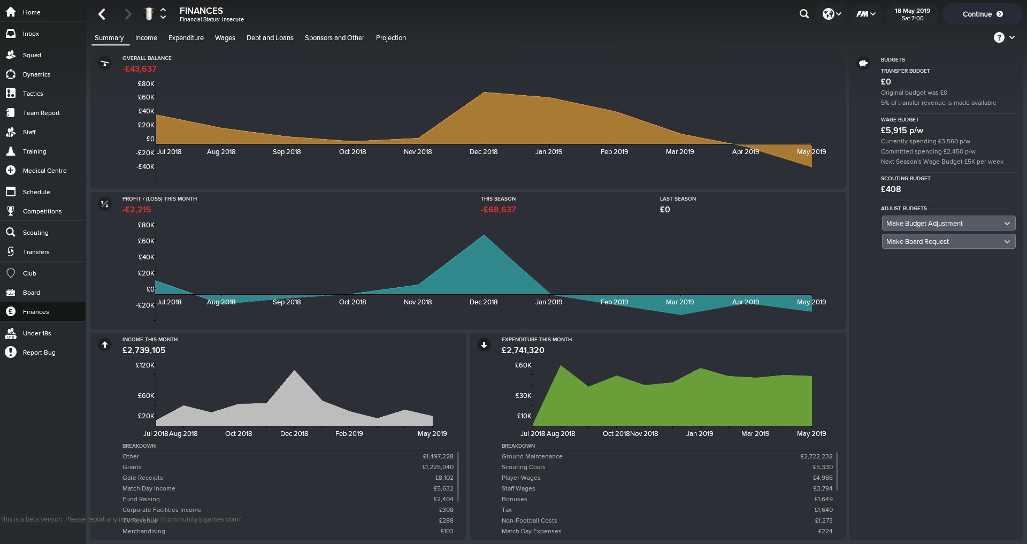Click the income breakdown scrollbar
Image resolution: width=1027 pixels, height=544 pixels.
pos(458,477)
